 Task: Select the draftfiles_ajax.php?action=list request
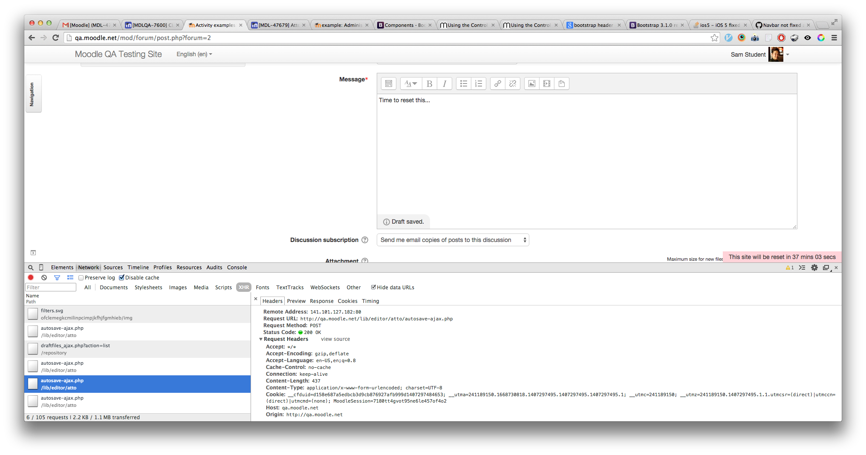click(137, 349)
